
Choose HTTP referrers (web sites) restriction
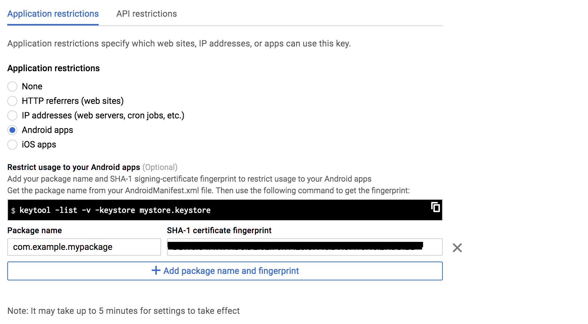point(12,101)
